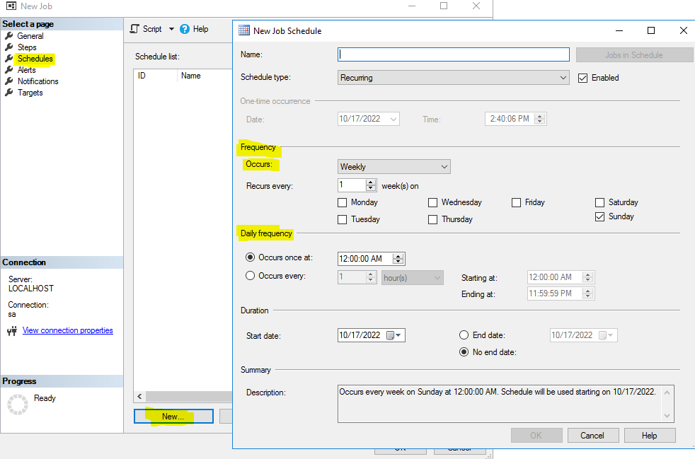
Task: Click the Jobs in Schedule button
Action: tap(634, 55)
